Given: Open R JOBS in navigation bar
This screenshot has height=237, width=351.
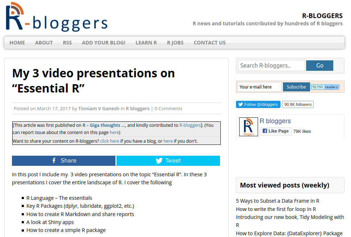Looking at the screenshot, I should (x=175, y=43).
